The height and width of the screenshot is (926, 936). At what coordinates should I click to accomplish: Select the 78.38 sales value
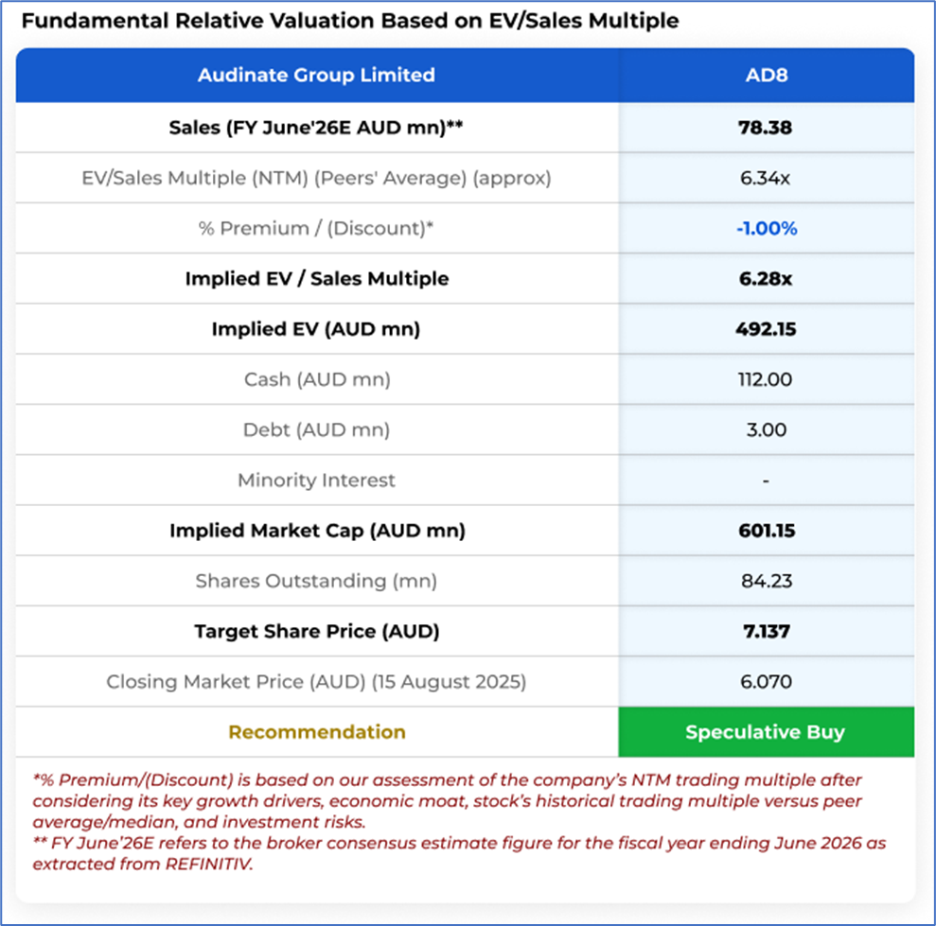tap(765, 127)
